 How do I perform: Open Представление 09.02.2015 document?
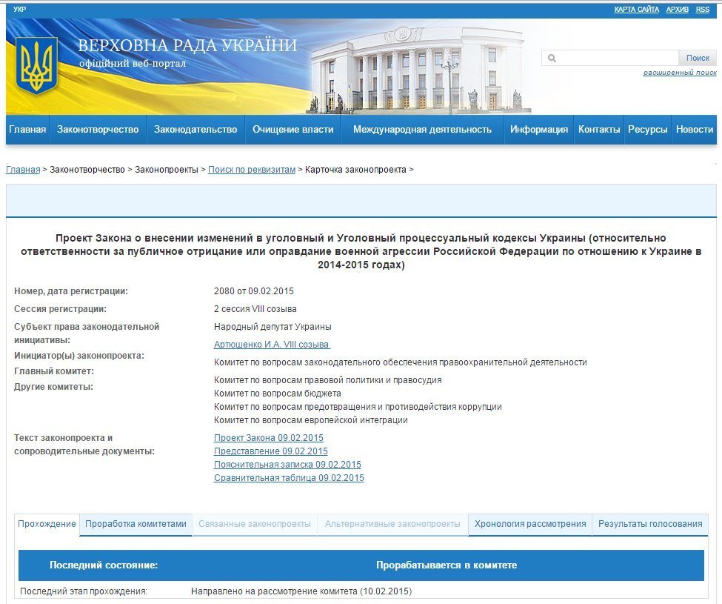tap(271, 451)
